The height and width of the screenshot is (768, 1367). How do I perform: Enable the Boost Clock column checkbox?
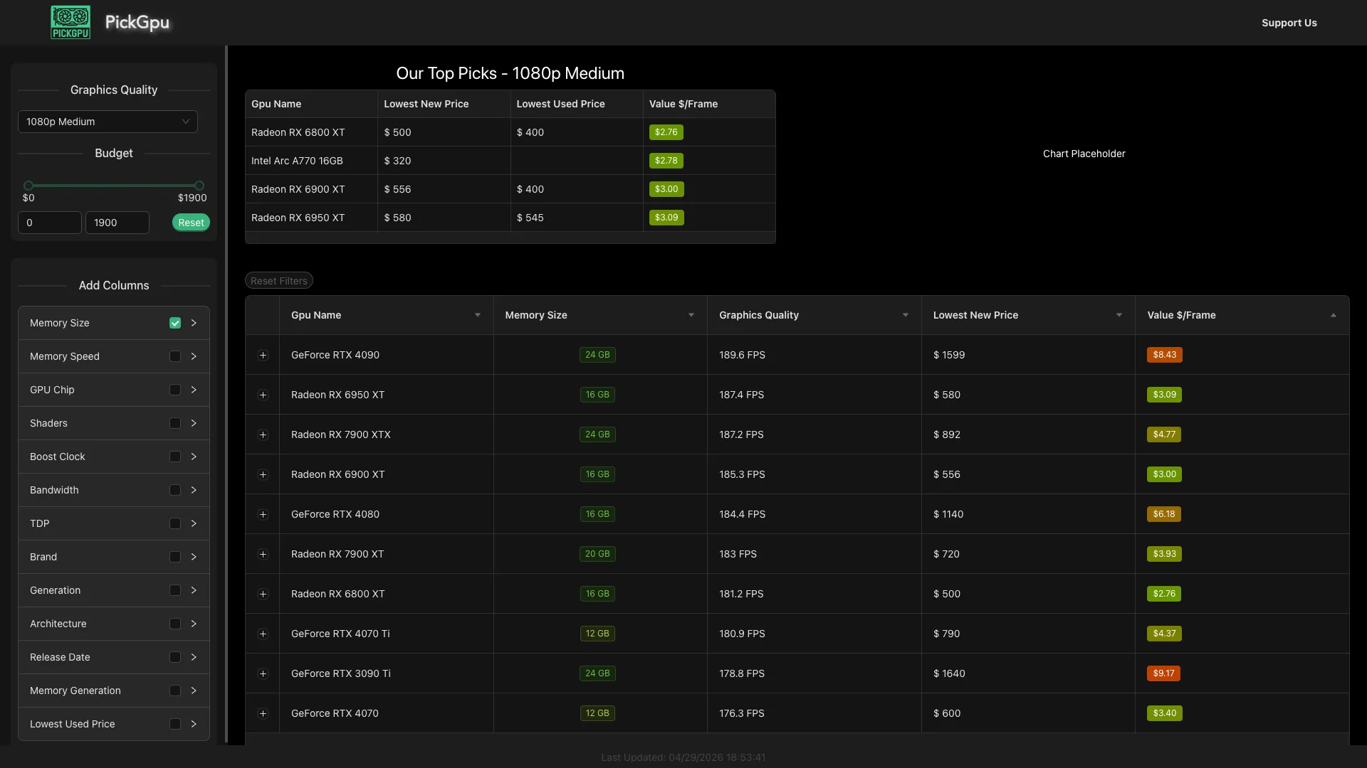pyautogui.click(x=175, y=457)
